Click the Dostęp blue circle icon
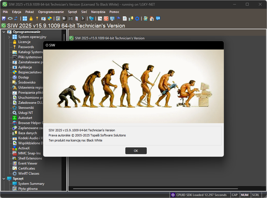267x198 pixels. tap(15, 77)
